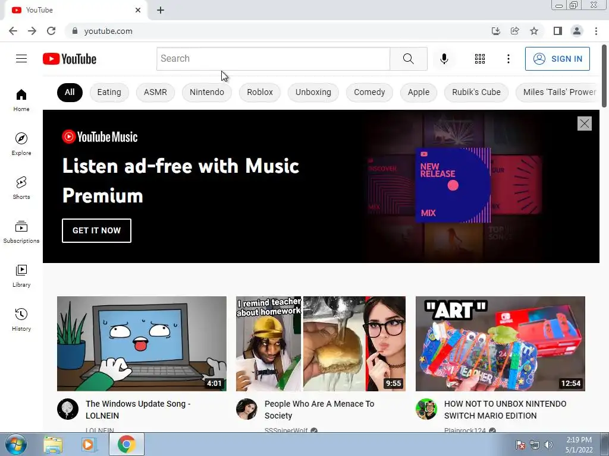The image size is (609, 456).
Task: Open Action Center flag tray icon
Action: coord(520,445)
